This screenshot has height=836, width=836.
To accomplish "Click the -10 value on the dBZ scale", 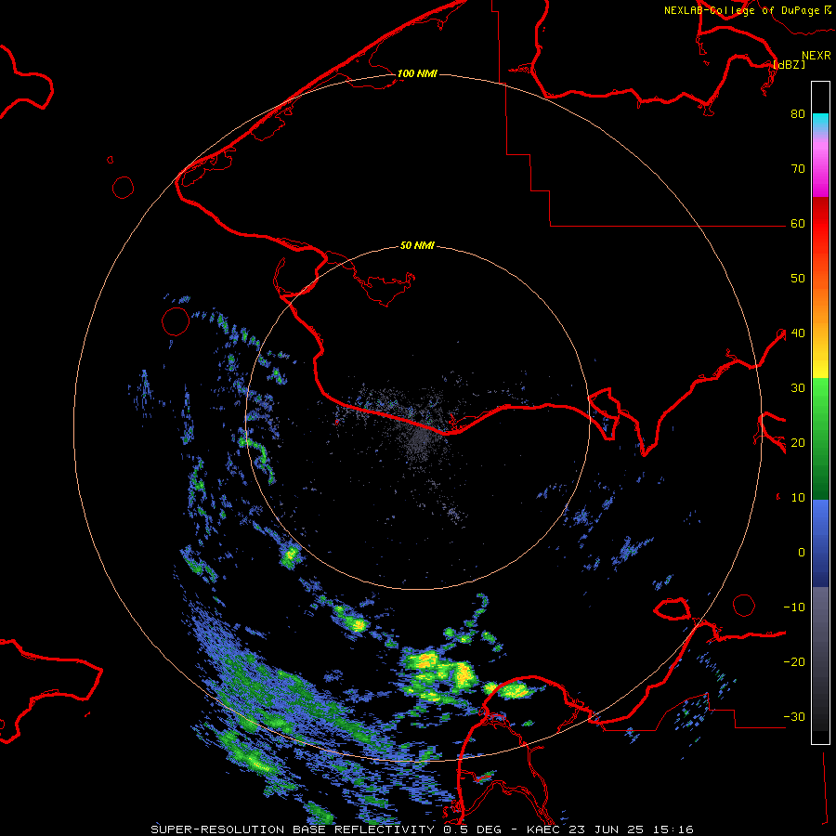I will tap(794, 607).
